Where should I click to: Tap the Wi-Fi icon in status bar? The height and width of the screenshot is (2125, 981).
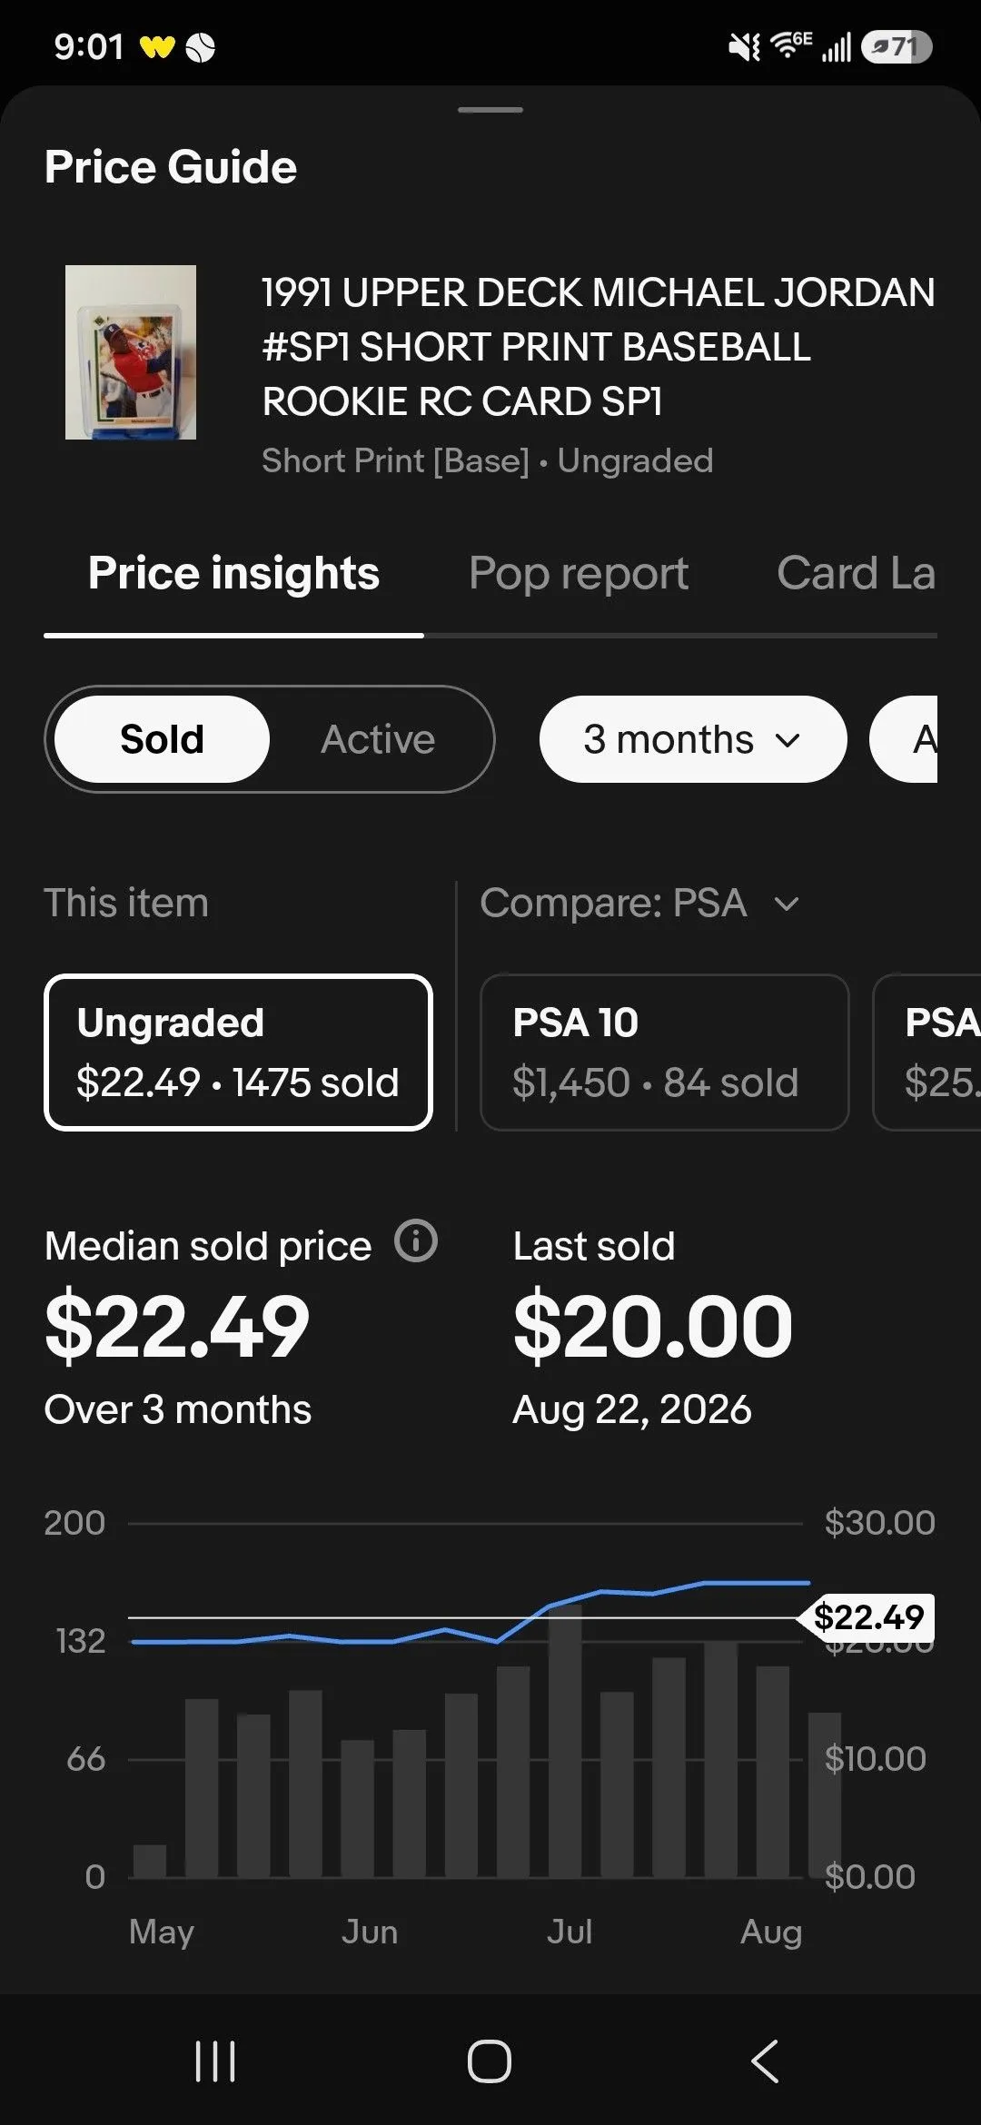789,45
